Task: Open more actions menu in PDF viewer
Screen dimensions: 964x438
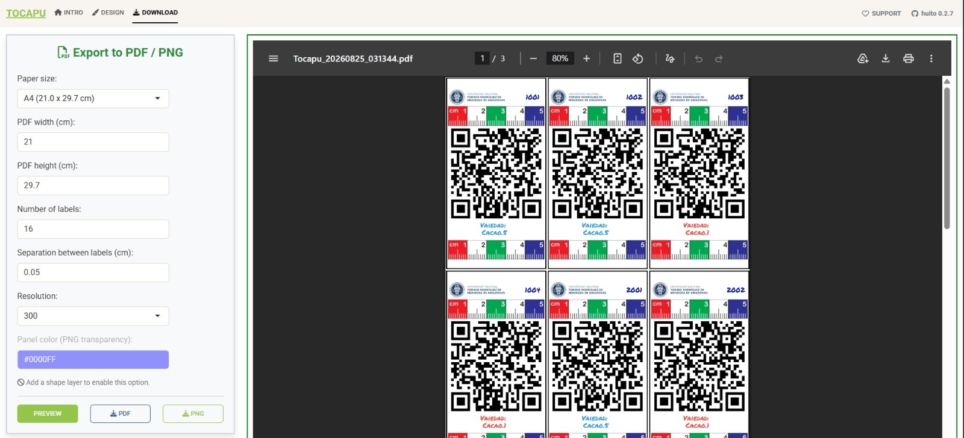Action: (x=931, y=58)
